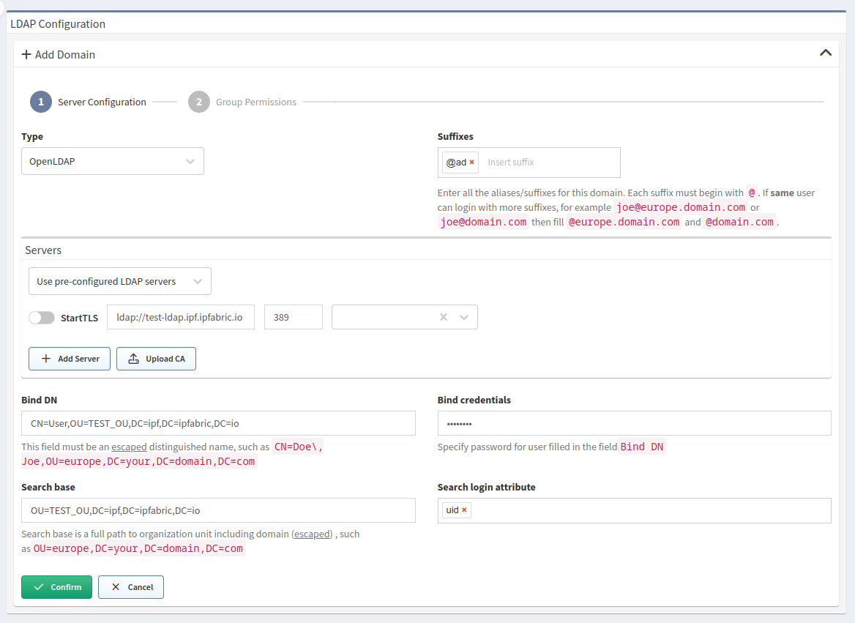This screenshot has height=623, width=855.
Task: Toggle the StartTLS switch
Action: [42, 318]
